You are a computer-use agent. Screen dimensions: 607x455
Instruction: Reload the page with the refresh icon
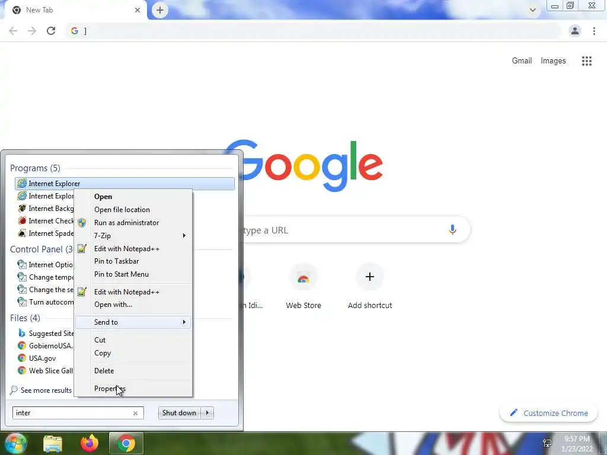tap(51, 31)
